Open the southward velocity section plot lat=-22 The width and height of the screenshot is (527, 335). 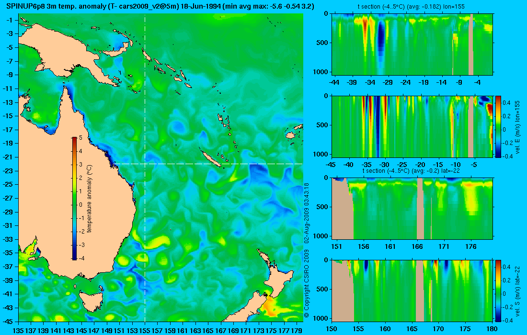[x=412, y=290]
